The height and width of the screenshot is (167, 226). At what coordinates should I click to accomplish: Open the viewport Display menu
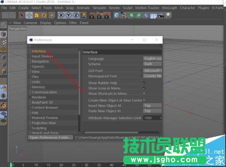(x=46, y=23)
